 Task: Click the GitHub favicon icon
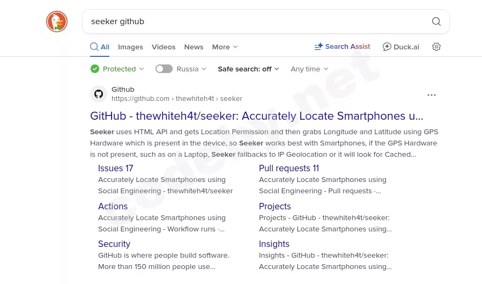99,94
